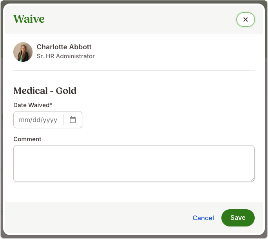The image size is (268, 239).
Task: Grab the Comment box resize handle
Action: coord(252,180)
